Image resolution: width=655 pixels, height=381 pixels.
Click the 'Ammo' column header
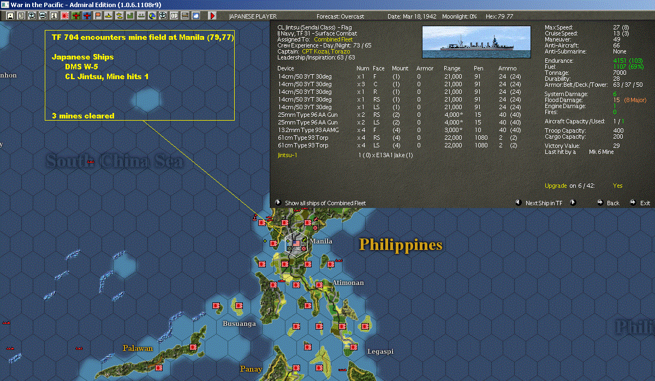coord(507,68)
